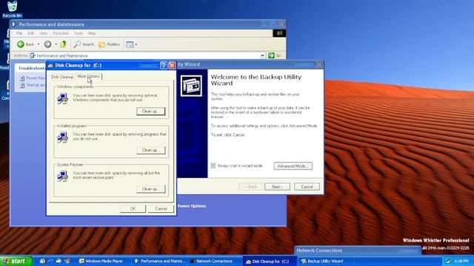Open the Help menu

(x=92, y=33)
